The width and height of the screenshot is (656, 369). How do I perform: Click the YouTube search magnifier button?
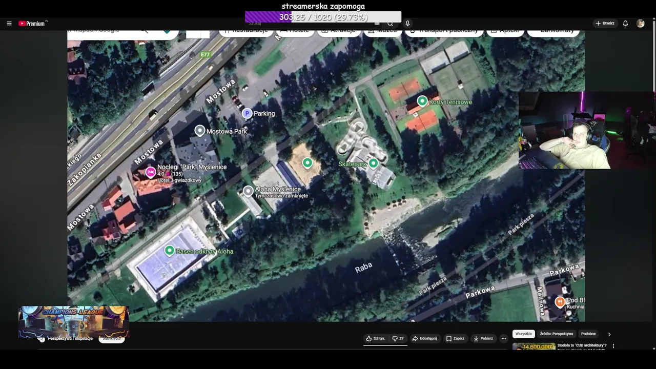pos(390,24)
